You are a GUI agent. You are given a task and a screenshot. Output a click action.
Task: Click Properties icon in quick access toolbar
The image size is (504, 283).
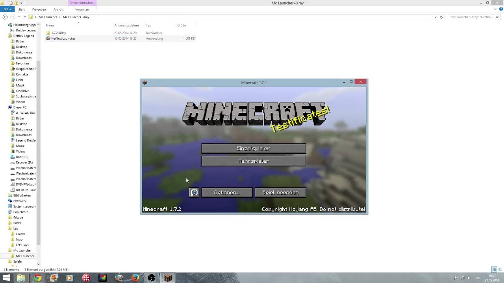11,3
